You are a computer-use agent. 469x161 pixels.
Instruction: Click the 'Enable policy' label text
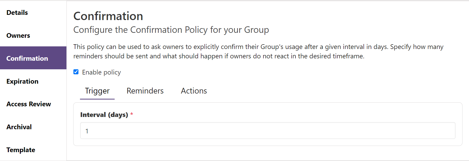[101, 72]
